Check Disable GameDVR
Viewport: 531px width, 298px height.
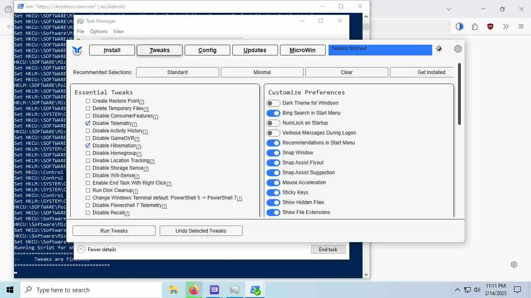(x=88, y=138)
